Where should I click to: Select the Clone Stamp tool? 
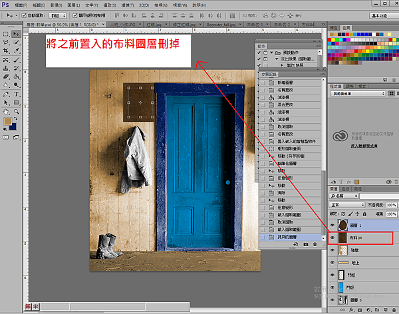click(6, 69)
